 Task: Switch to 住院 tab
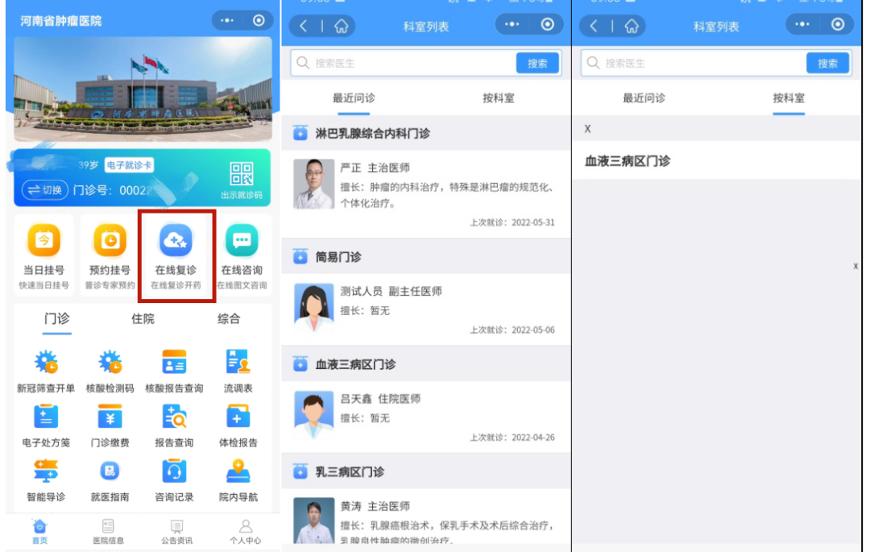click(143, 319)
